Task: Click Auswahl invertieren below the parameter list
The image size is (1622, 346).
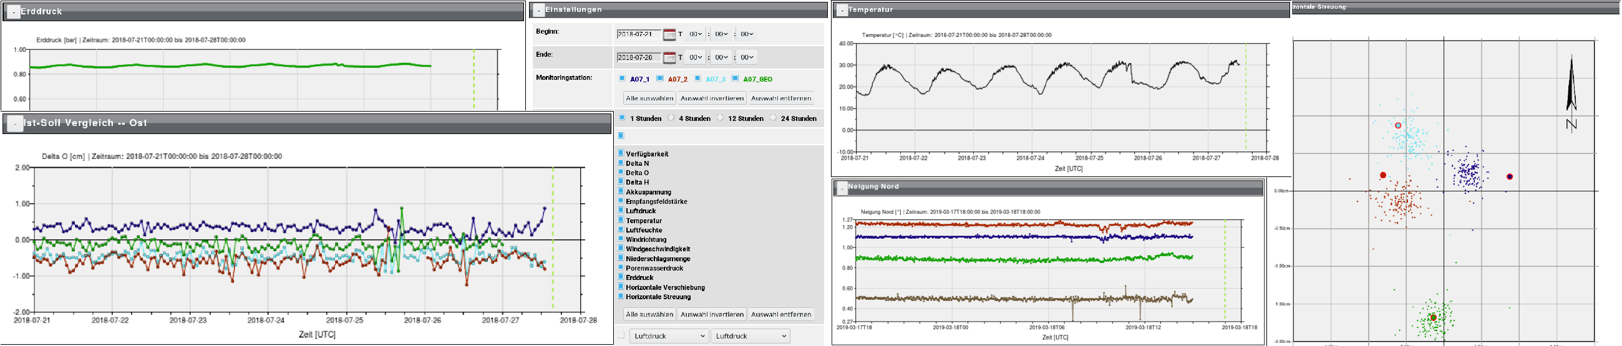Action: (712, 314)
